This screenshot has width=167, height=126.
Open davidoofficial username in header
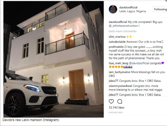[x=128, y=7]
